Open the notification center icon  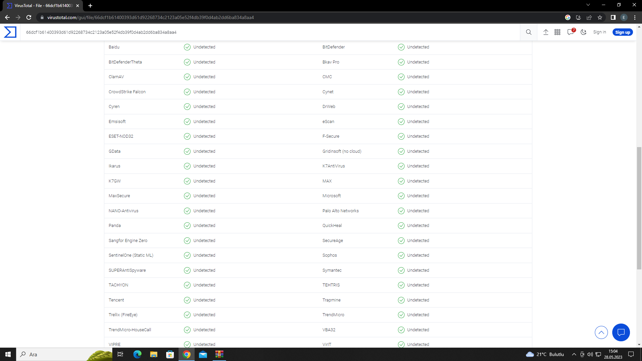tap(631, 354)
